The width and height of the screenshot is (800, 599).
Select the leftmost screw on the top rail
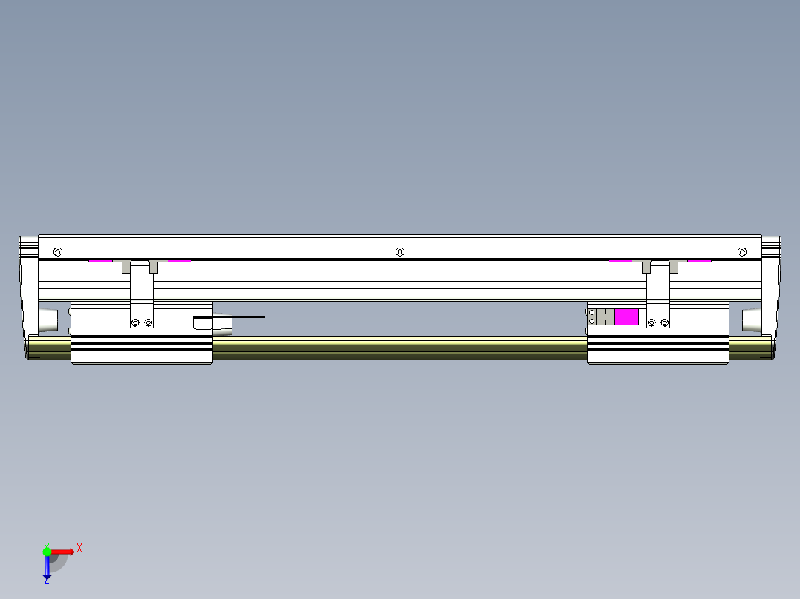pos(57,251)
